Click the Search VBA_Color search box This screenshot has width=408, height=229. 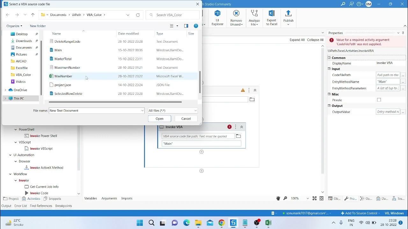pos(172,15)
